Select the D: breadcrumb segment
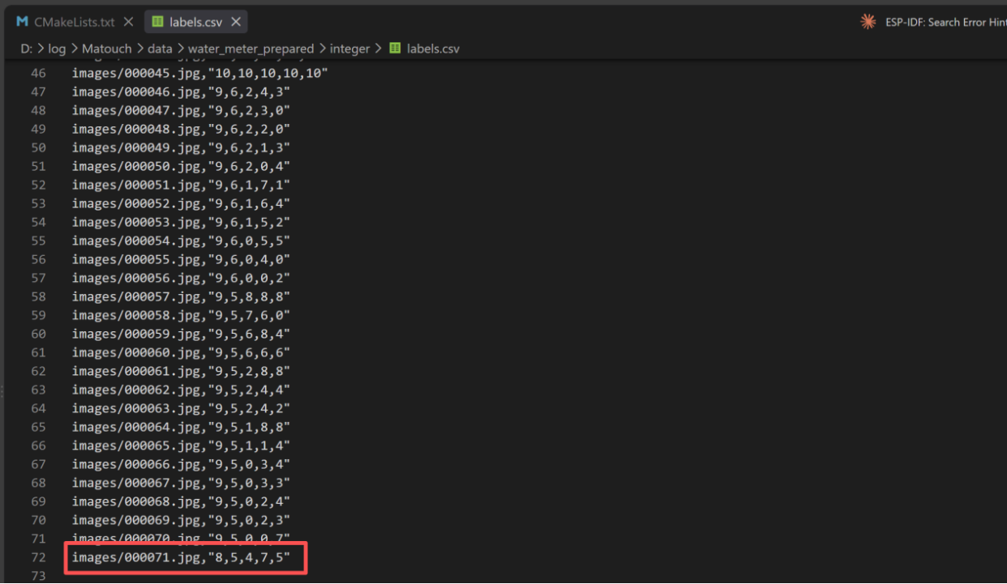Image resolution: width=1007 pixels, height=584 pixels. coord(26,49)
